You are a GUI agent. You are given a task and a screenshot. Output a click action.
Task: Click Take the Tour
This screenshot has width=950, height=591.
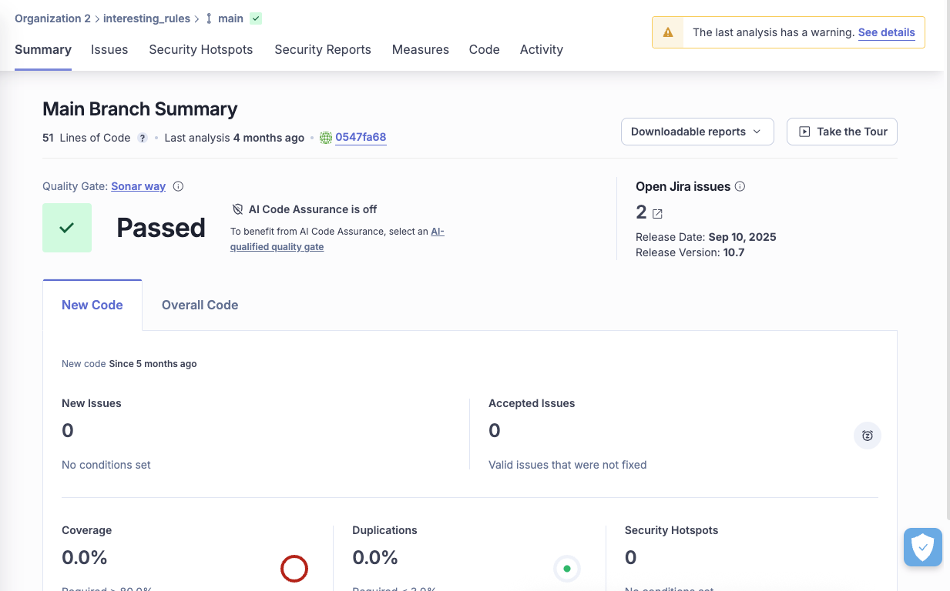(x=841, y=132)
